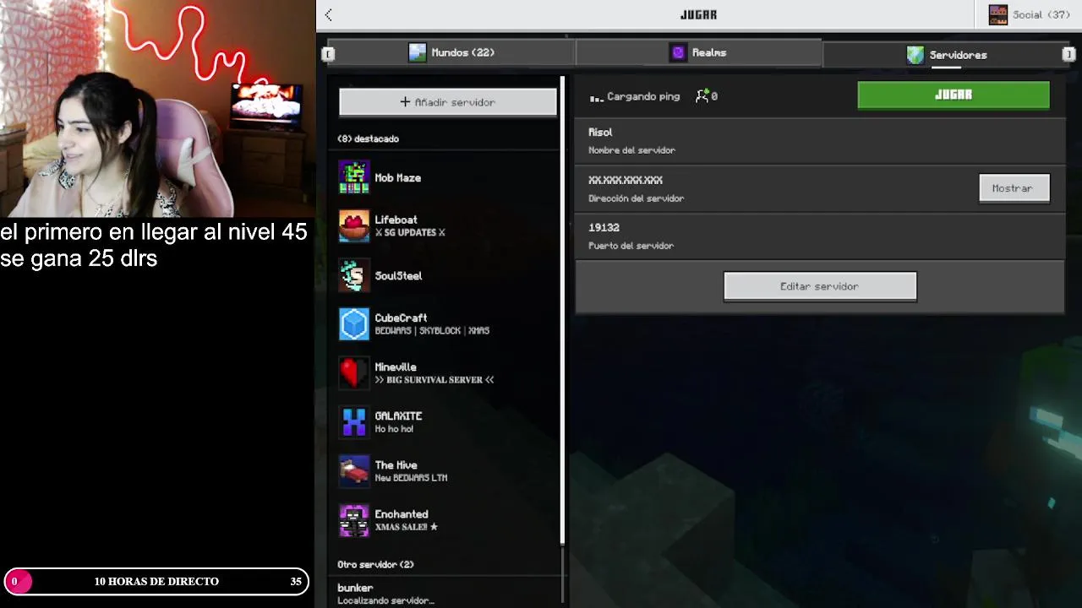Click Enchanted XMAS SALE text
The height and width of the screenshot is (608, 1082).
coord(407,527)
